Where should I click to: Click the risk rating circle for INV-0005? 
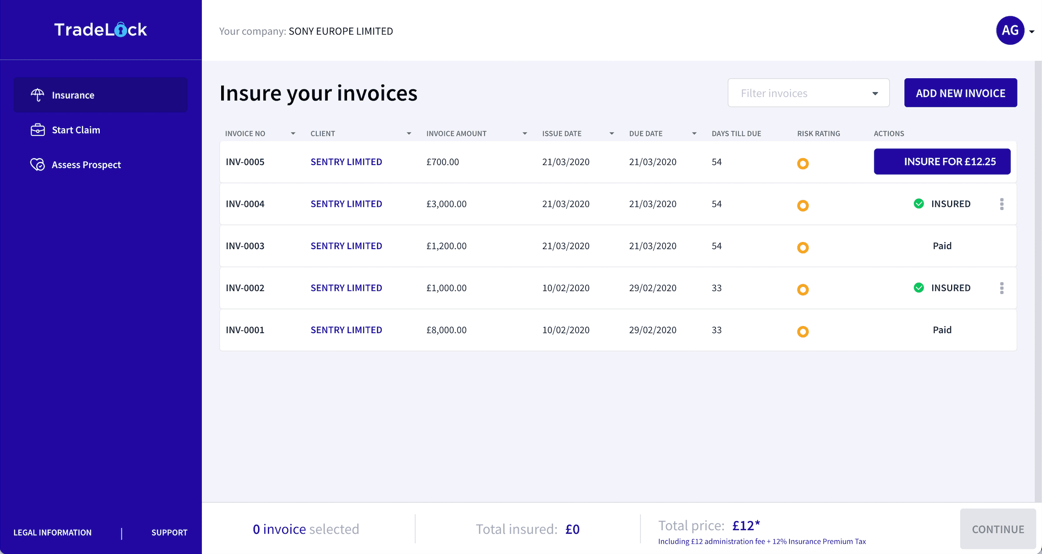tap(803, 164)
